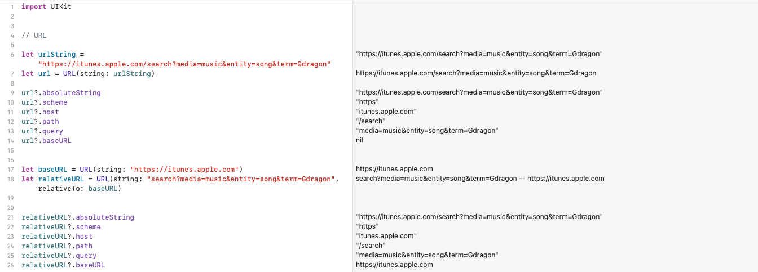Select the "relativeURL?.query" code line
Screen dimensions: 758x272
[59, 256]
